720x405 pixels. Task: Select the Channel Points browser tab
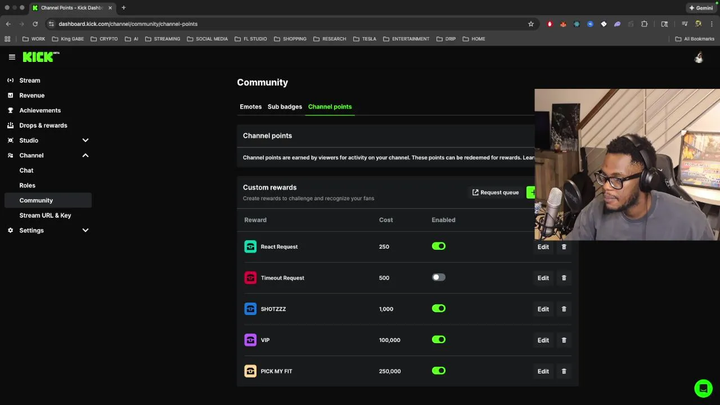tap(72, 8)
